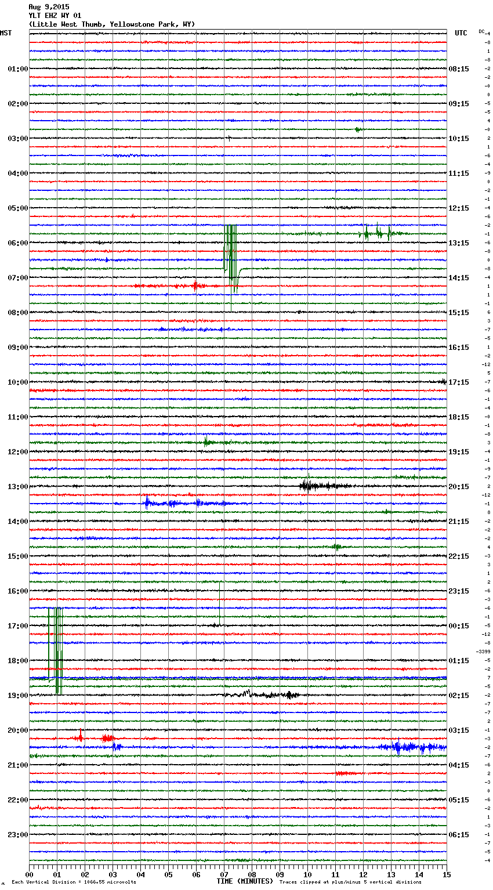Click the '23:00' MST time label

point(18,835)
